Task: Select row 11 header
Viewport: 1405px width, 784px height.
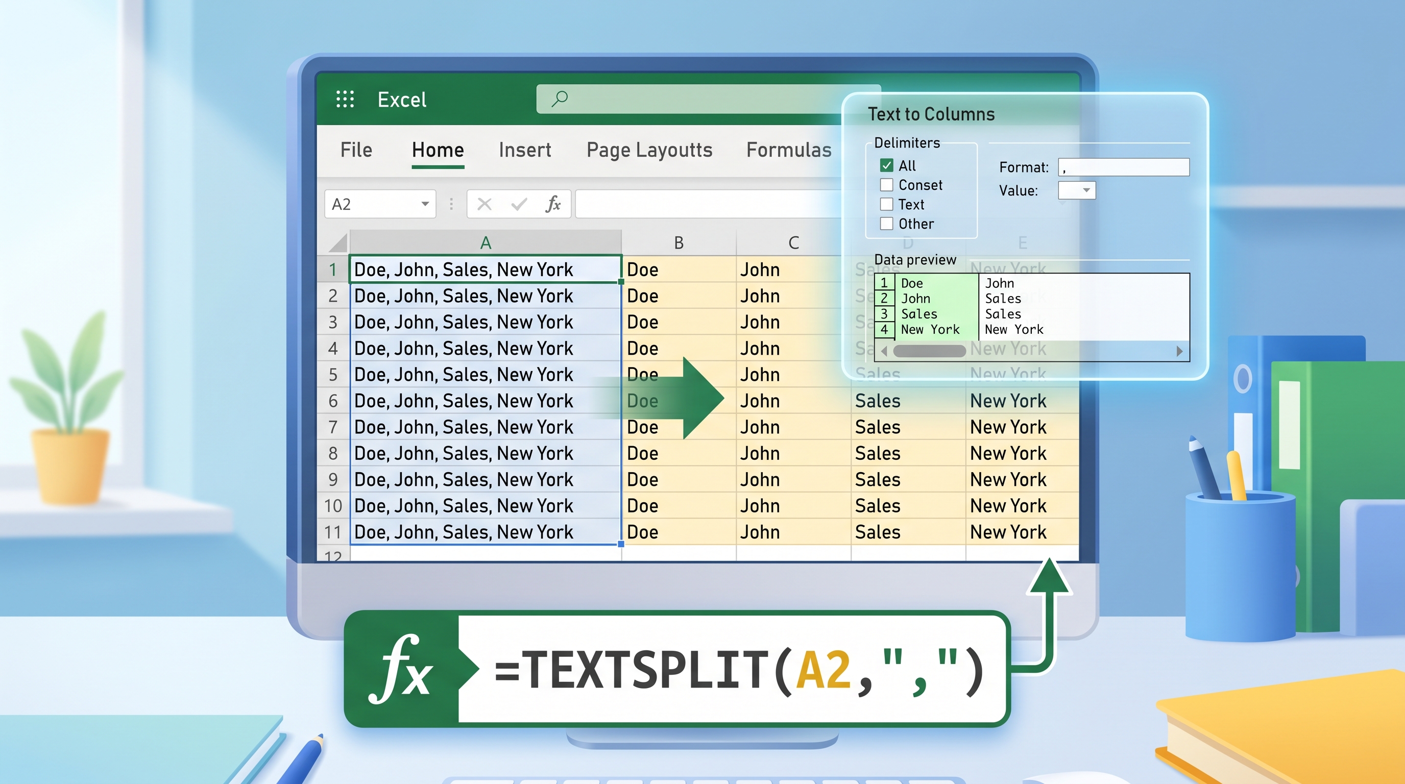Action: [333, 531]
